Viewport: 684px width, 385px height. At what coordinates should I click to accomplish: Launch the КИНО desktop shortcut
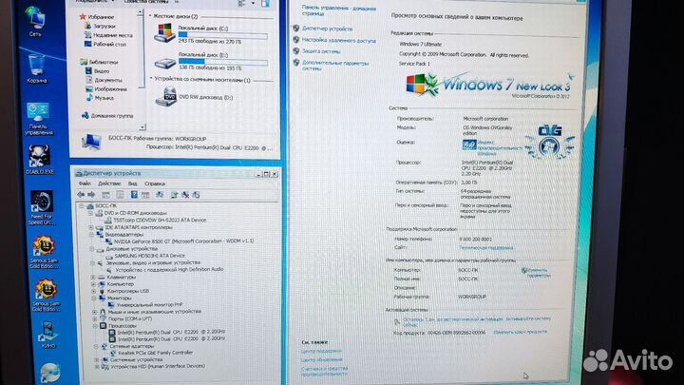pos(47,335)
